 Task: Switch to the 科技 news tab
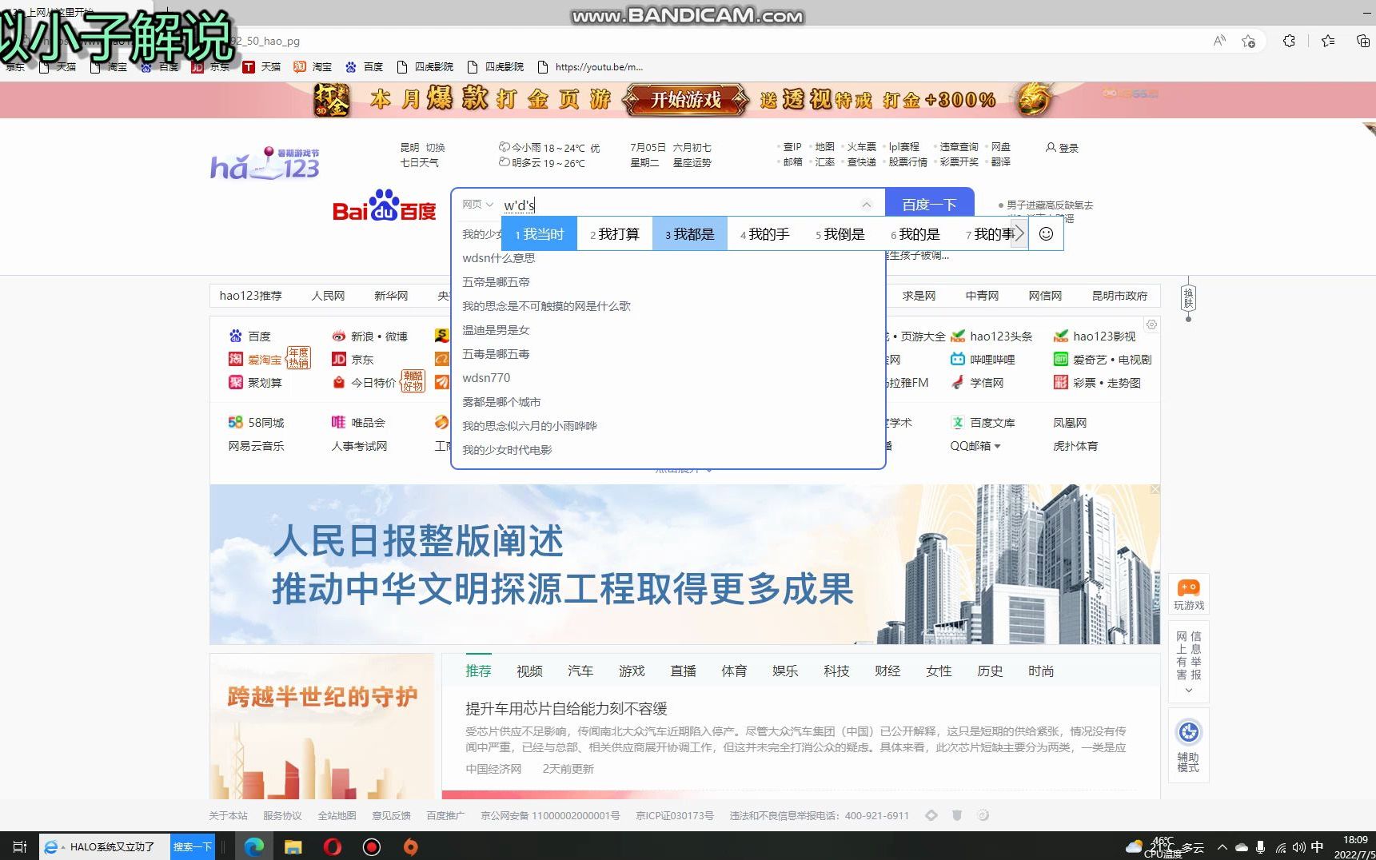point(836,671)
